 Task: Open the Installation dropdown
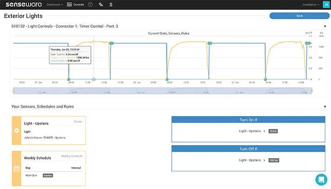(311, 5)
